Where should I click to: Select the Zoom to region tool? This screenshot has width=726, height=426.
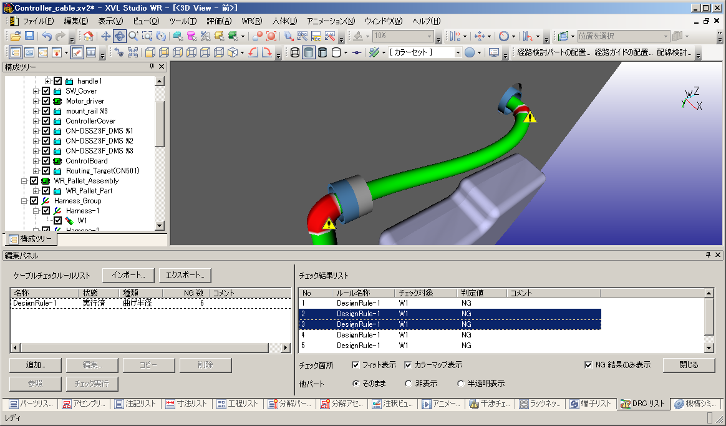pyautogui.click(x=147, y=36)
